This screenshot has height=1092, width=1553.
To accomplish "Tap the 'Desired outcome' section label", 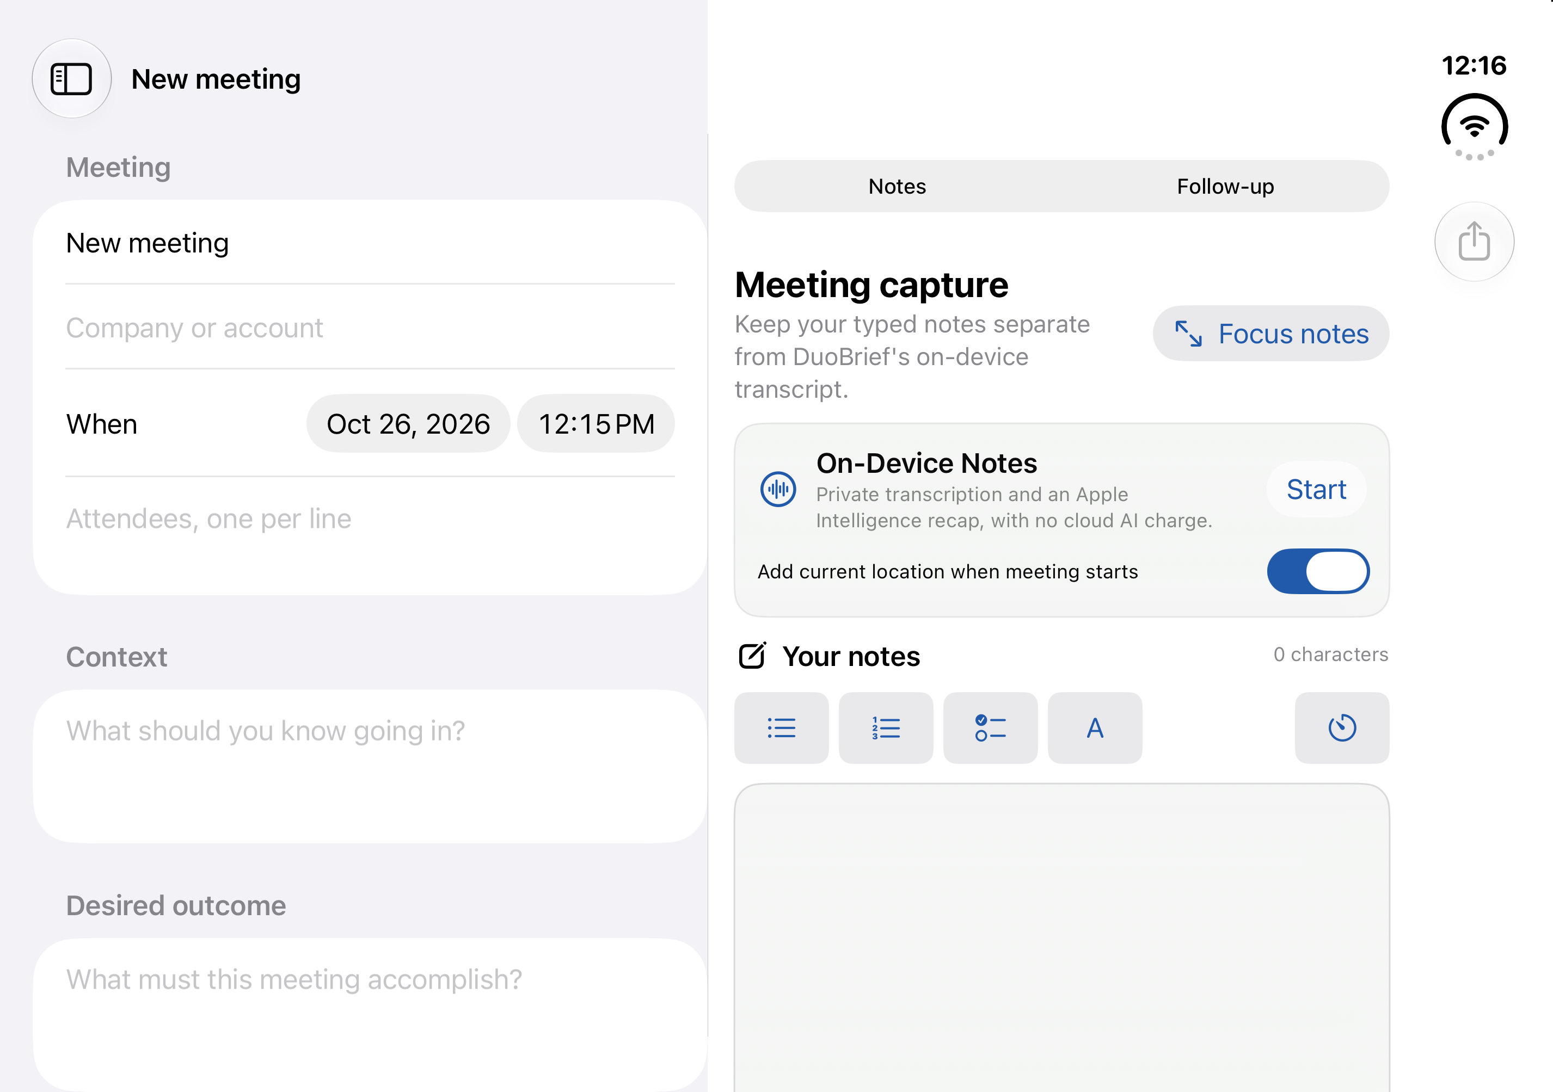I will (176, 905).
